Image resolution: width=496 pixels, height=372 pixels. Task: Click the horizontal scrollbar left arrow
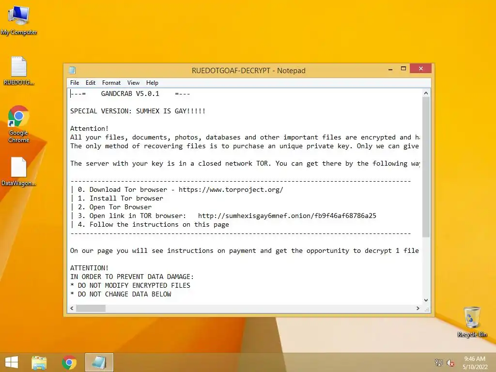pyautogui.click(x=72, y=308)
